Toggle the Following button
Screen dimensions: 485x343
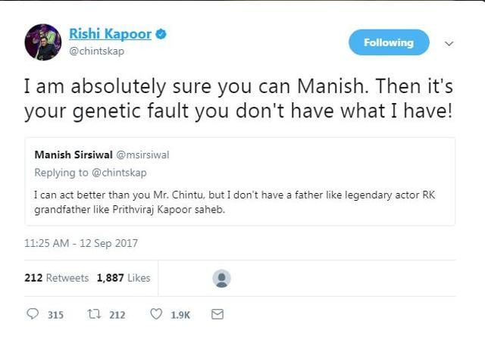(389, 42)
